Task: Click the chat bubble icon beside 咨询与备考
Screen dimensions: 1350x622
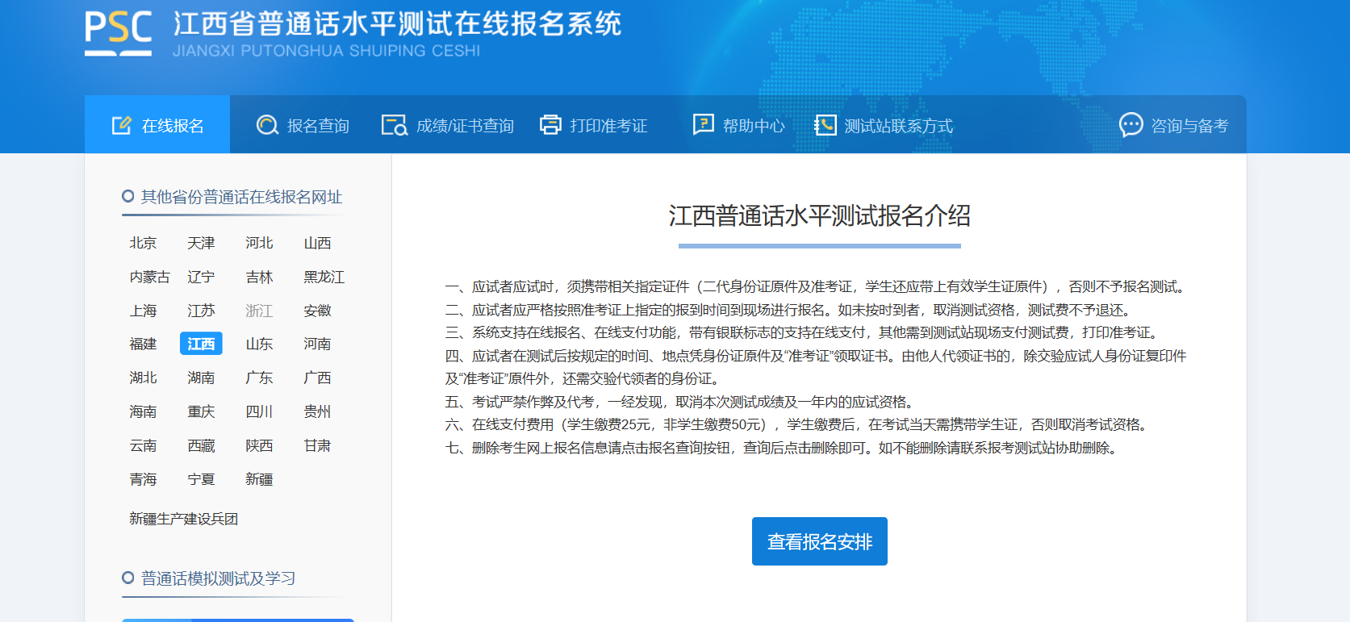Action: click(x=1131, y=125)
